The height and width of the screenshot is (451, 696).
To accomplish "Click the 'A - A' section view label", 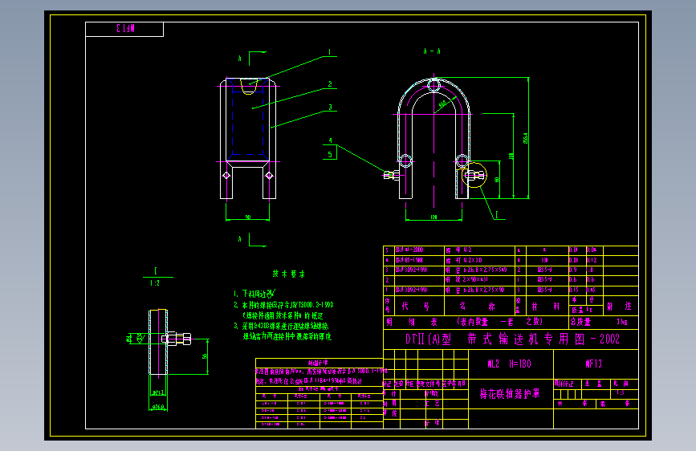I will click(x=432, y=51).
